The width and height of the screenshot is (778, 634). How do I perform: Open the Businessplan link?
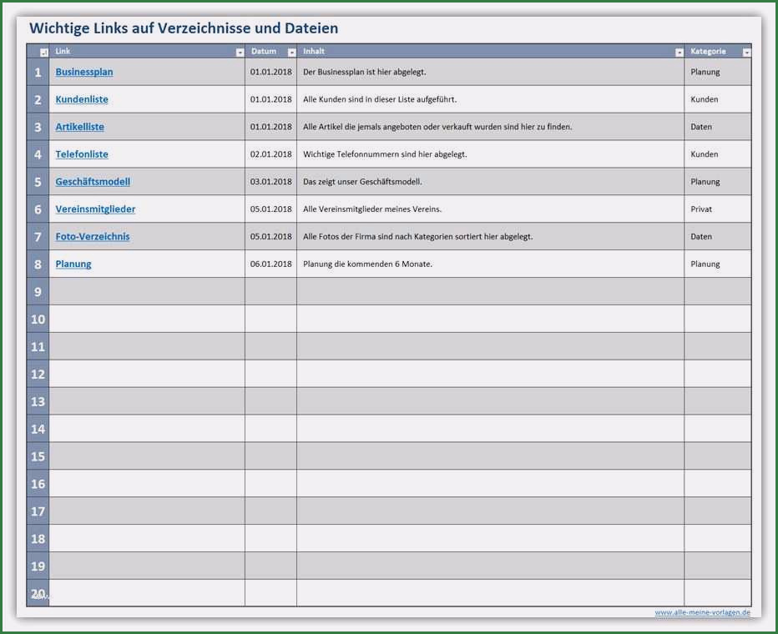coord(83,72)
